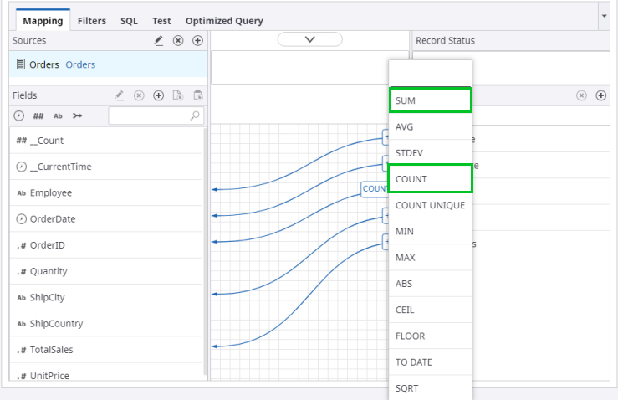Toggle text Ab field type filter
This screenshot has height=400, width=618.
point(58,115)
